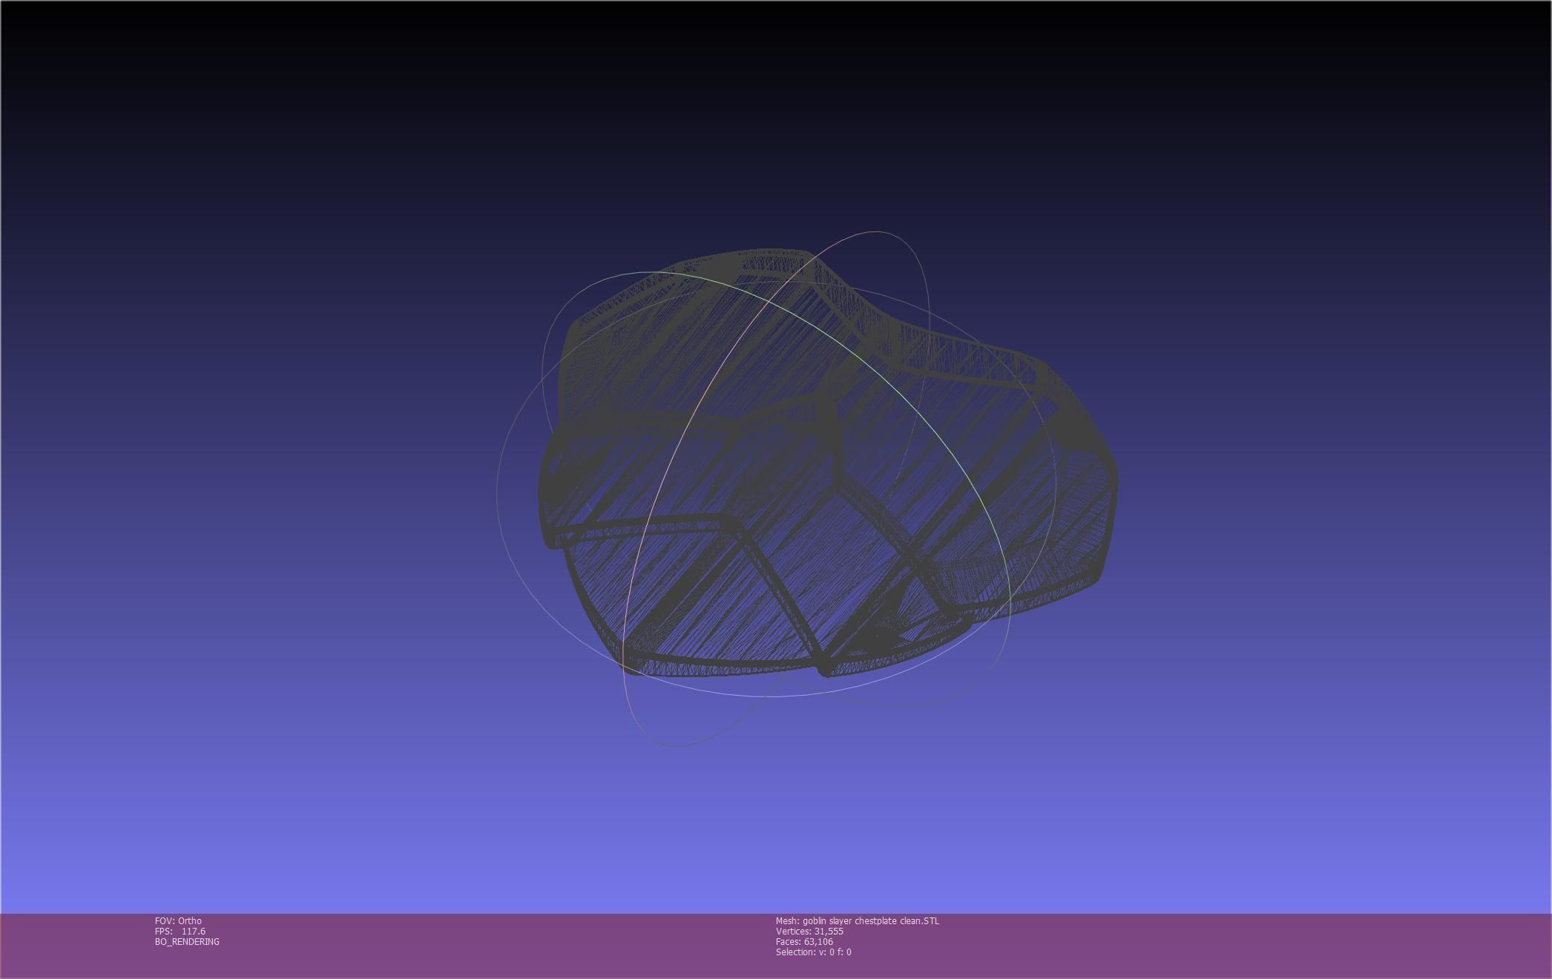Click the FOV: Ortho label
Viewport: 1552px width, 979px height.
(x=178, y=920)
